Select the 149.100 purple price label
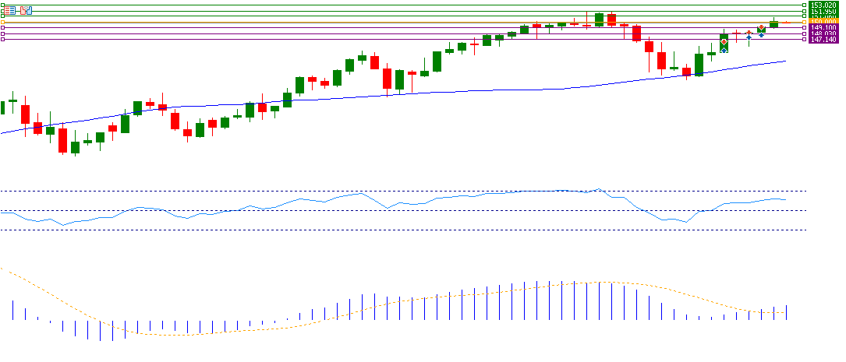846x362 pixels. tap(823, 28)
